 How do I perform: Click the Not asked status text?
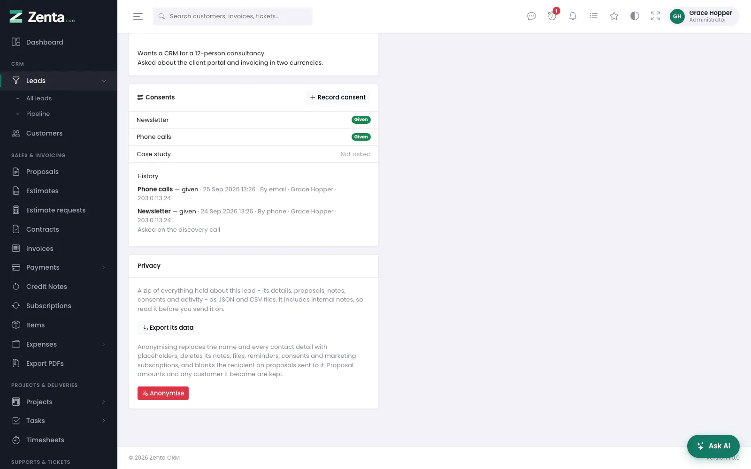[355, 154]
